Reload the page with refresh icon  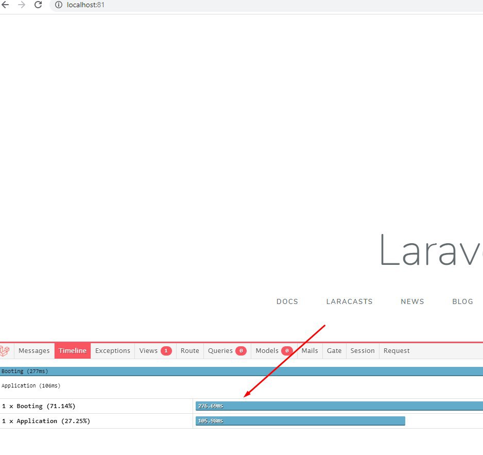pos(38,5)
